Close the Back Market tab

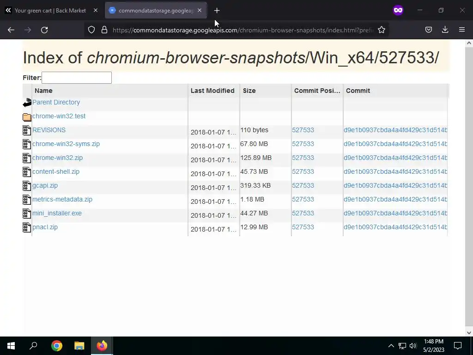[96, 10]
